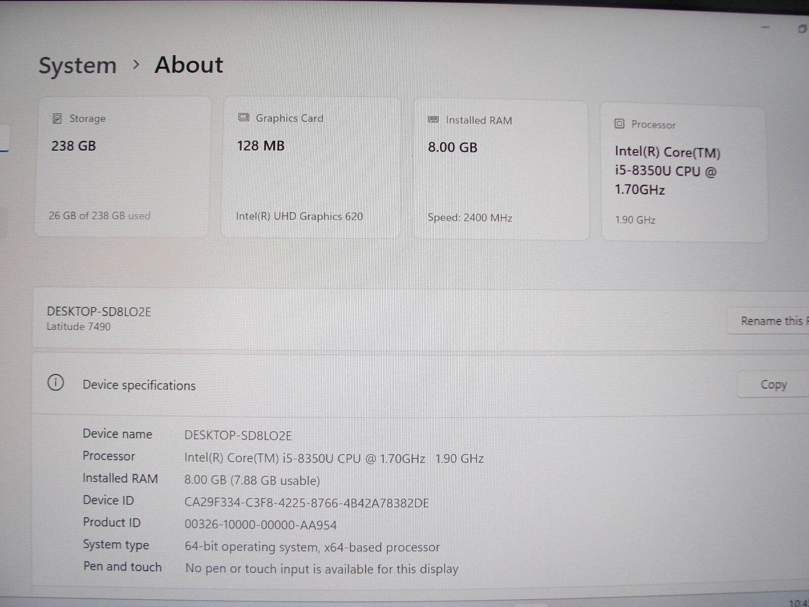Click the Installed RAM memory icon
This screenshot has width=809, height=607.
coord(433,119)
